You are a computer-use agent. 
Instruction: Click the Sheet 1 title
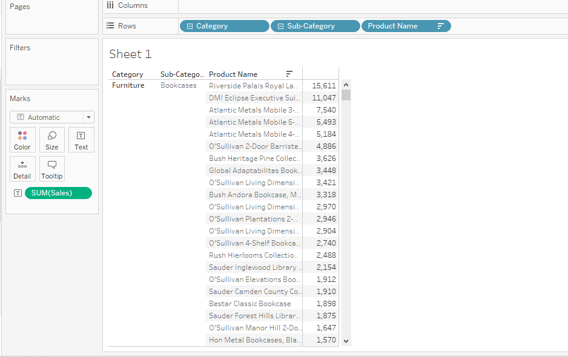pyautogui.click(x=130, y=54)
